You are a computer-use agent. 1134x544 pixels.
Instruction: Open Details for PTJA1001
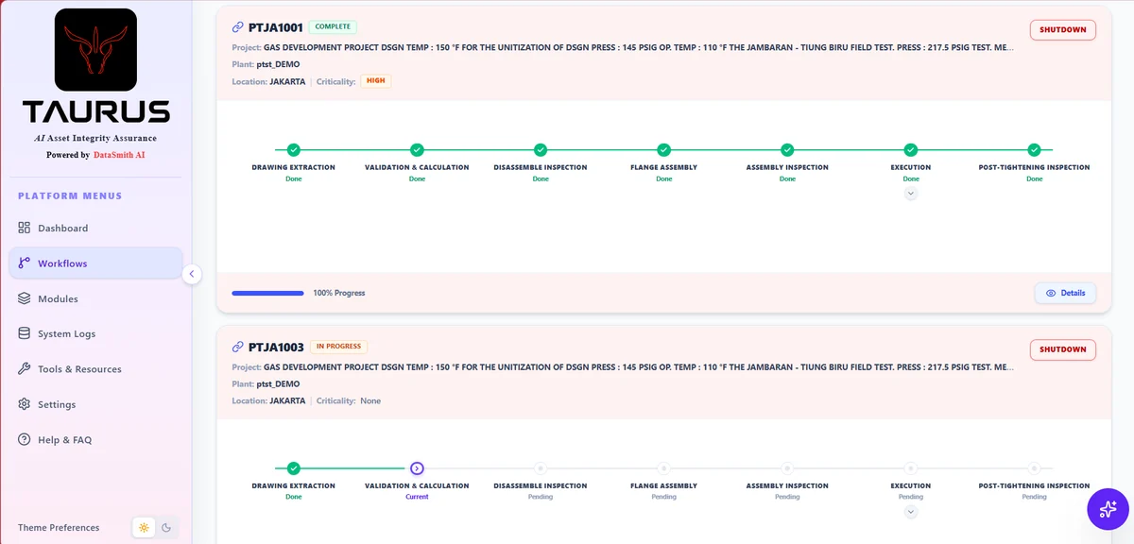coord(1065,293)
